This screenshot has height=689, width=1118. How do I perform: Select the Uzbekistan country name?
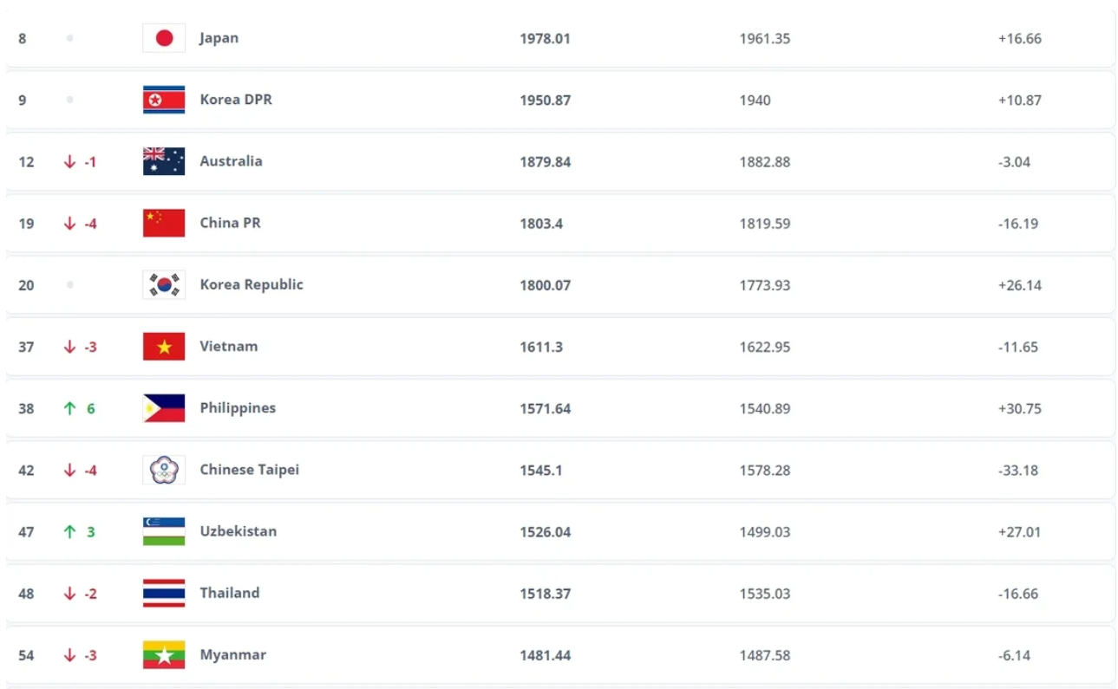239,531
